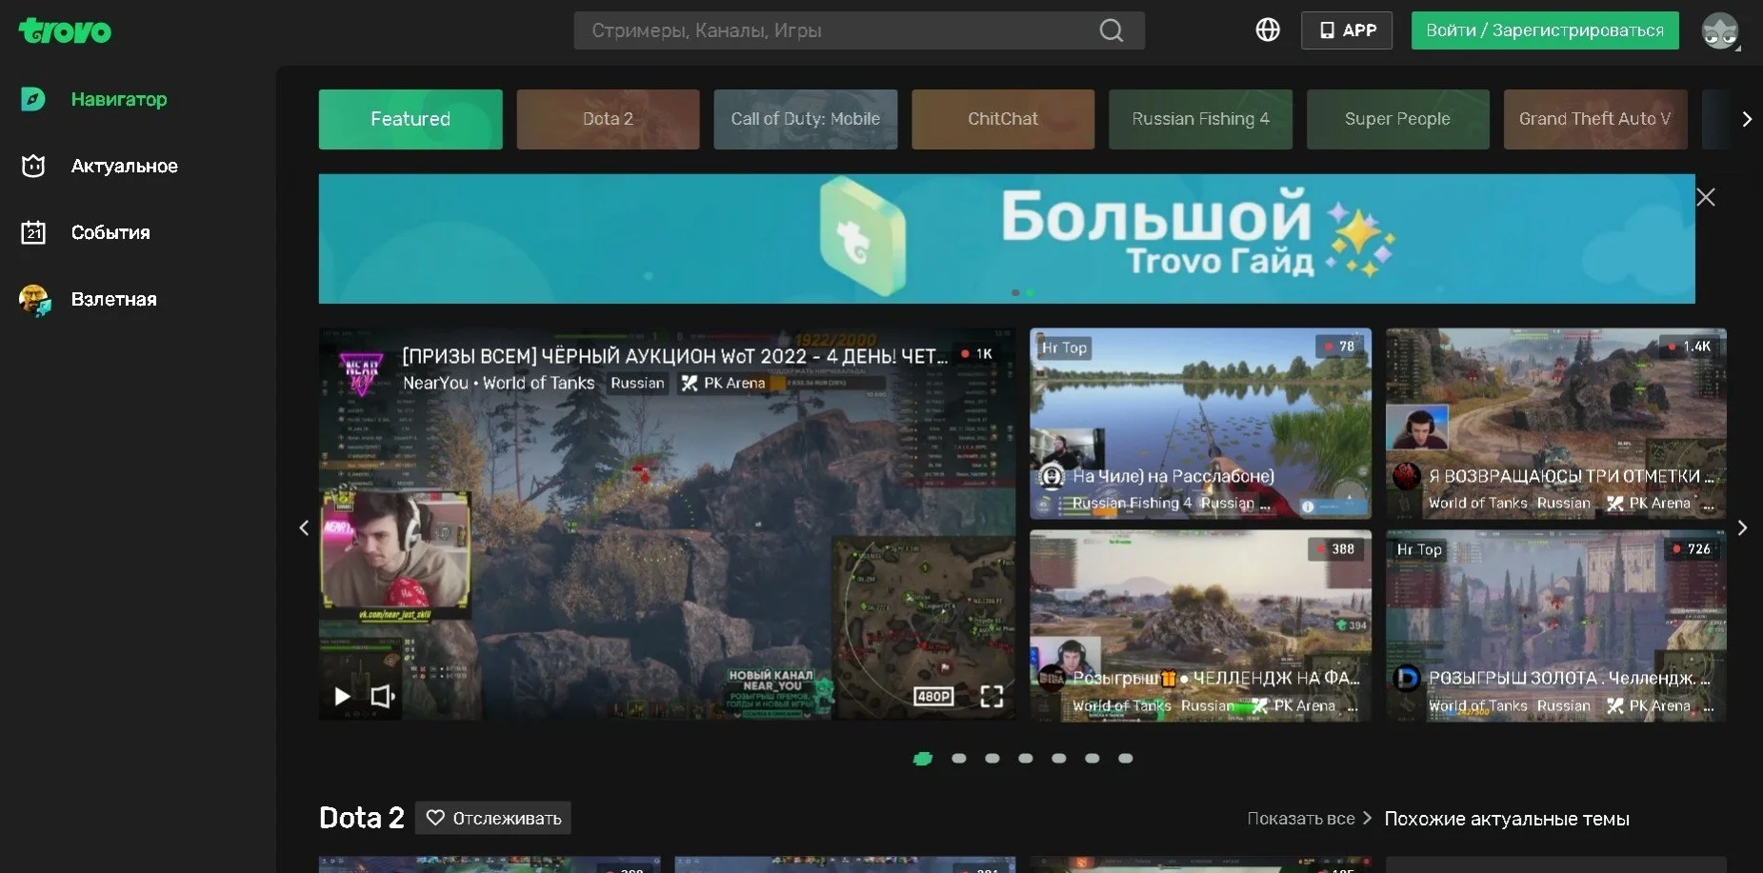Click NearYou channel avatar

[x=361, y=371]
